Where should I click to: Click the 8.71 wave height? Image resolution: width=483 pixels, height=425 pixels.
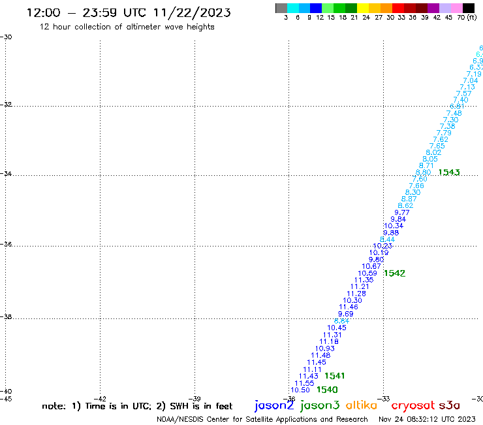[426, 165]
